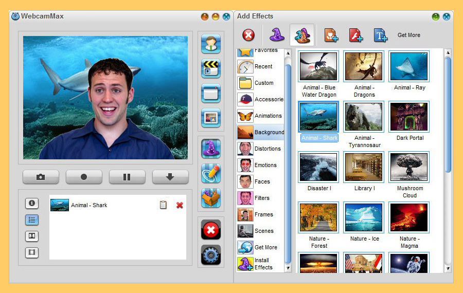
Task: Open the Emotions effects category
Action: pos(260,165)
